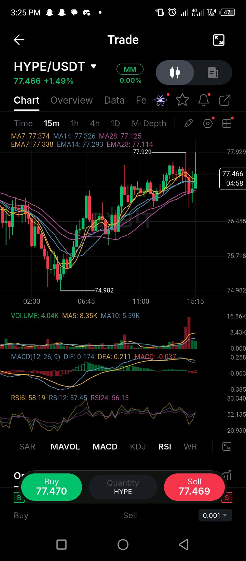Select the 4h interval
This screenshot has height=561, width=246.
coord(95,123)
